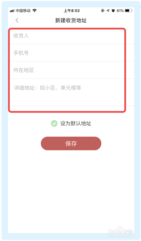Tap the 设为默认地址 label text
Viewport: 141px width, 241px height.
76,123
